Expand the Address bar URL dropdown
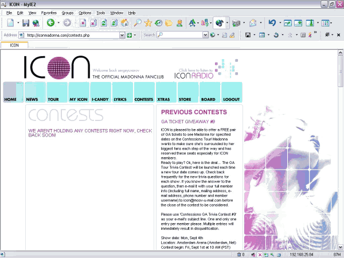The image size is (344, 258). pyautogui.click(x=122, y=35)
